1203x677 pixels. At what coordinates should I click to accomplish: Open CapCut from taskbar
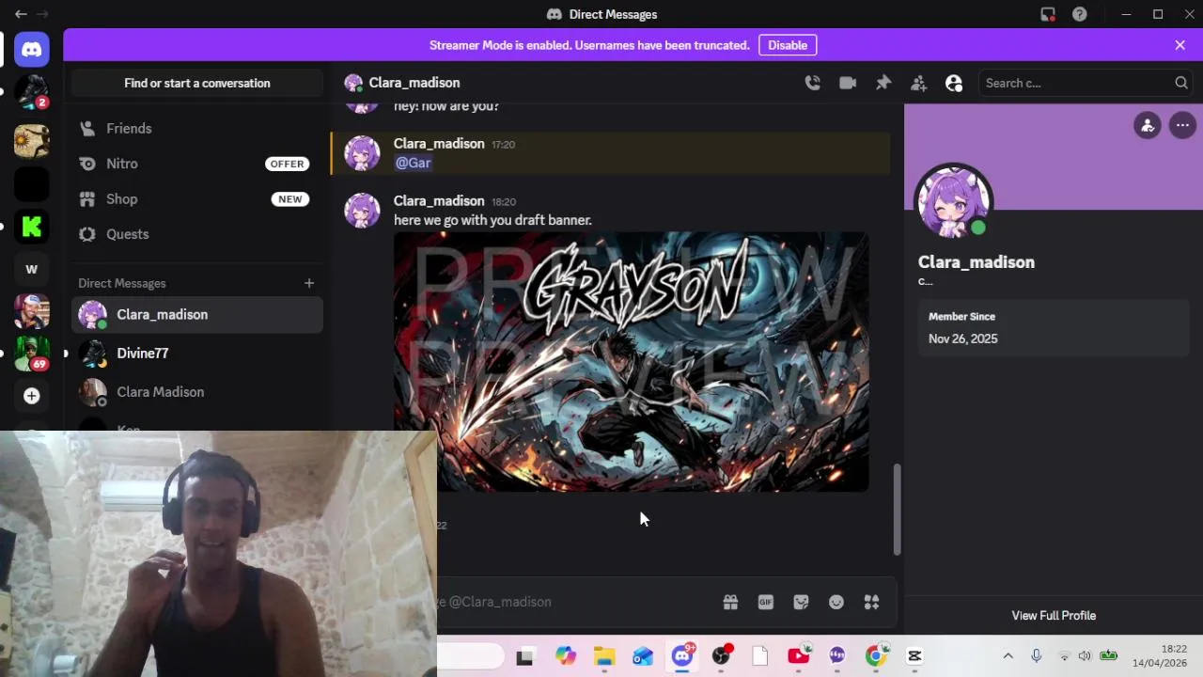coord(914,656)
